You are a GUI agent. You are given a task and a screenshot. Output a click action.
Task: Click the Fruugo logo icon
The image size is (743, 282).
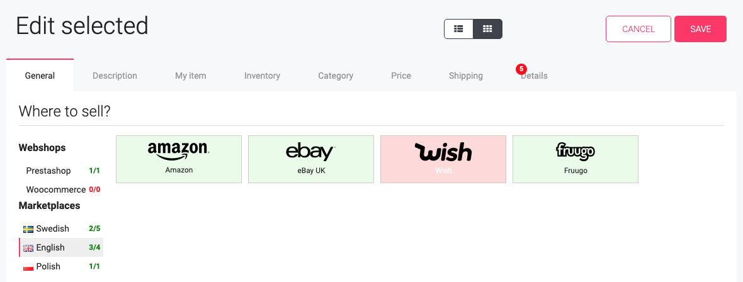576,152
